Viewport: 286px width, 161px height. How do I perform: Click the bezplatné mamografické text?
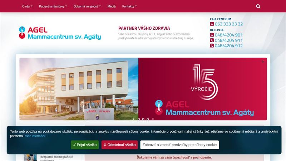tap(56, 157)
